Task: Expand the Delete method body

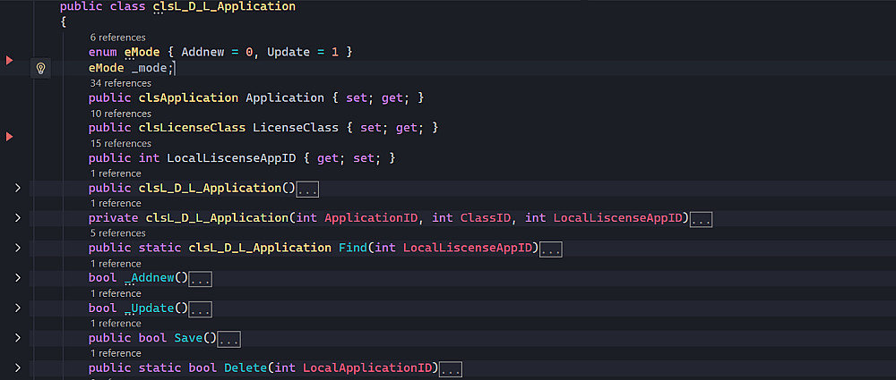Action: (x=18, y=368)
